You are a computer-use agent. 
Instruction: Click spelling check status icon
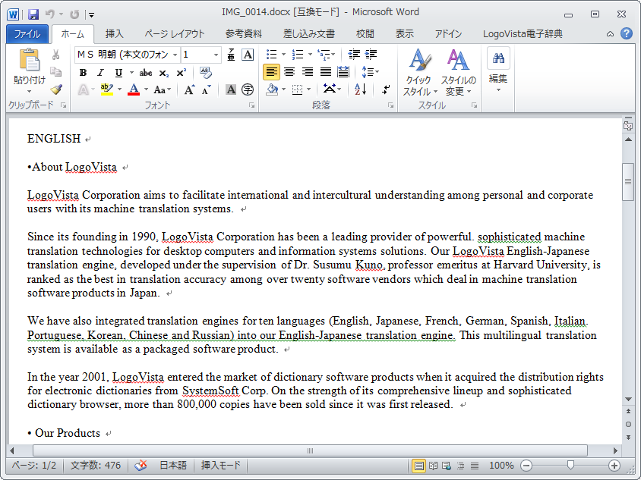(x=141, y=466)
